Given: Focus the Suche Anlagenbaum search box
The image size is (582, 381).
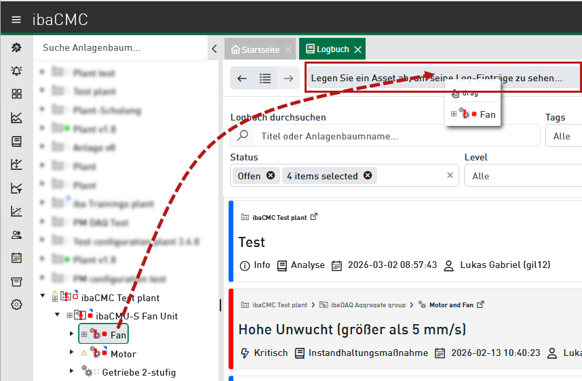Looking at the screenshot, I should coord(120,48).
